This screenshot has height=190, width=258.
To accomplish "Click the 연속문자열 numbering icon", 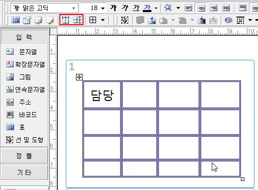I will point(10,89).
